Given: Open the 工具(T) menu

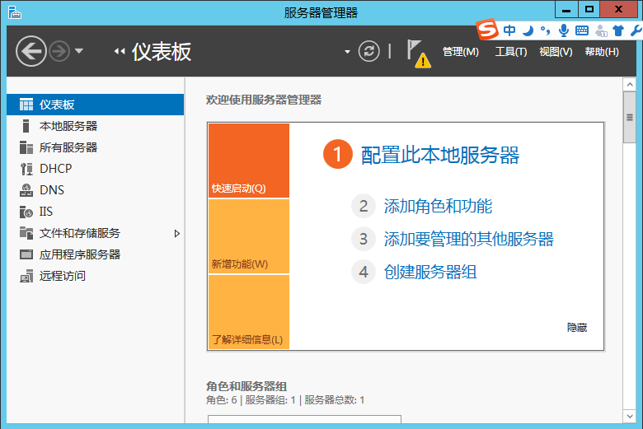Looking at the screenshot, I should tap(510, 52).
